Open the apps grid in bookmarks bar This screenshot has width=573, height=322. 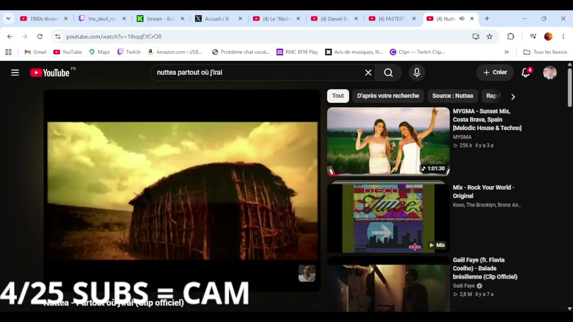click(x=8, y=52)
